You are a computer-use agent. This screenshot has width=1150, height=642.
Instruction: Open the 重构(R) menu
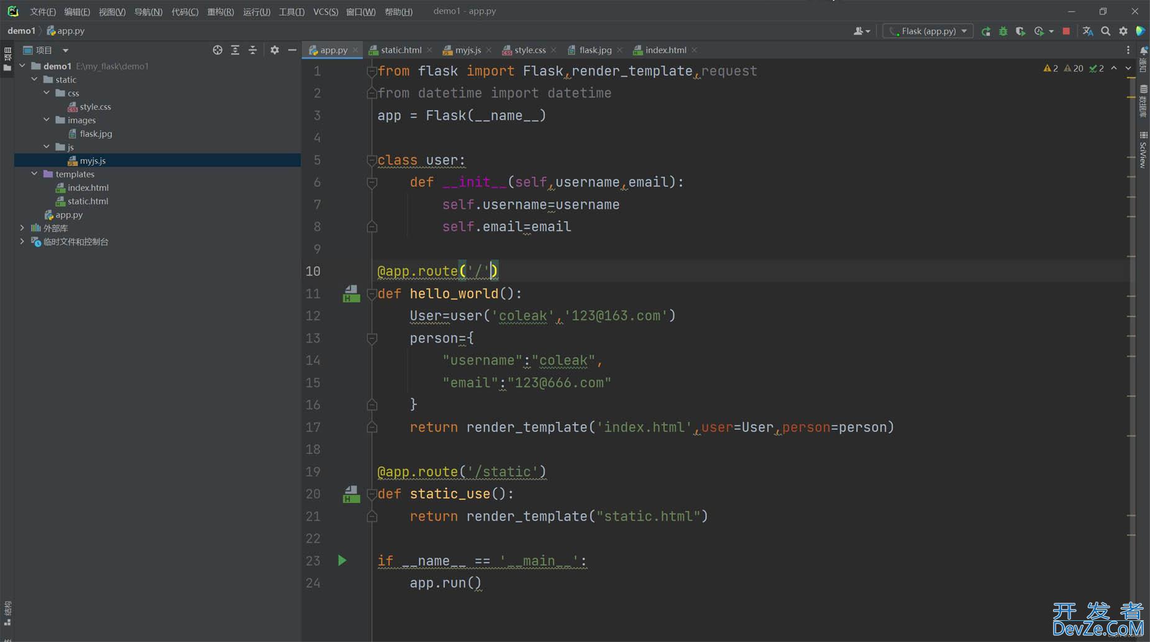tap(221, 12)
